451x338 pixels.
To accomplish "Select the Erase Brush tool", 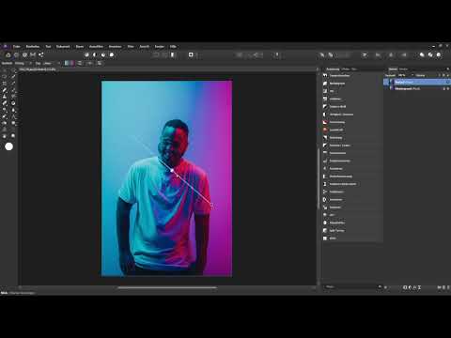I will click(5, 103).
